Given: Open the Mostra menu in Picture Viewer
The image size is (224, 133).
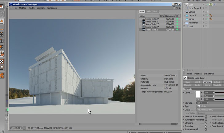Looking at the screenshot, I should (32, 8).
